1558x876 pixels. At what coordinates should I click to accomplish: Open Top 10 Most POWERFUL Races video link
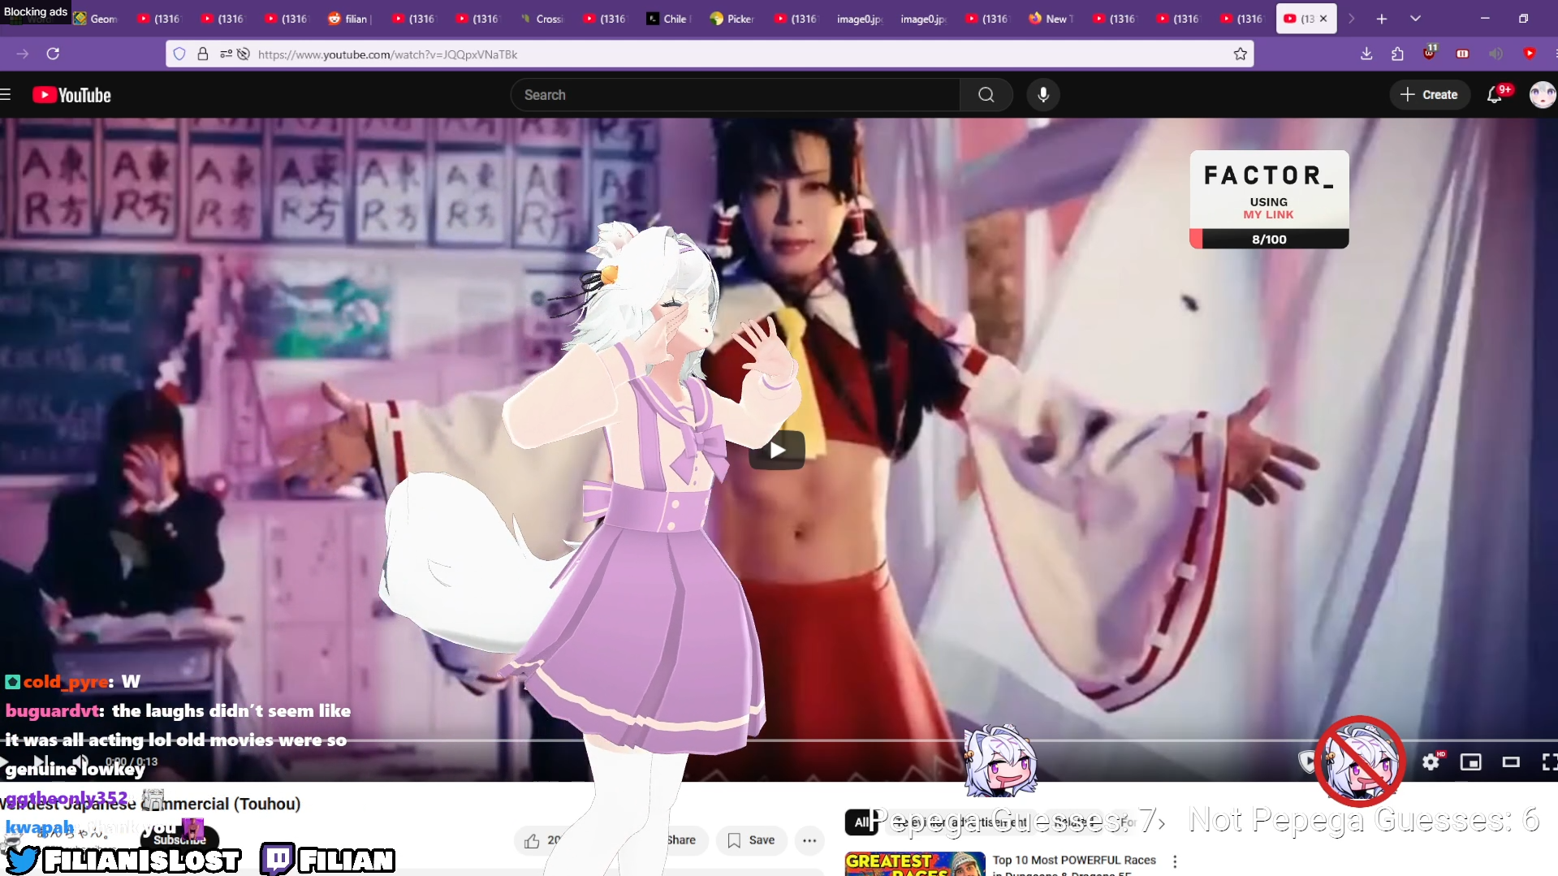coord(1074,860)
